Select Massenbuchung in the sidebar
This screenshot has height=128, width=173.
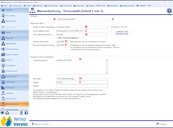pyautogui.click(x=14, y=104)
